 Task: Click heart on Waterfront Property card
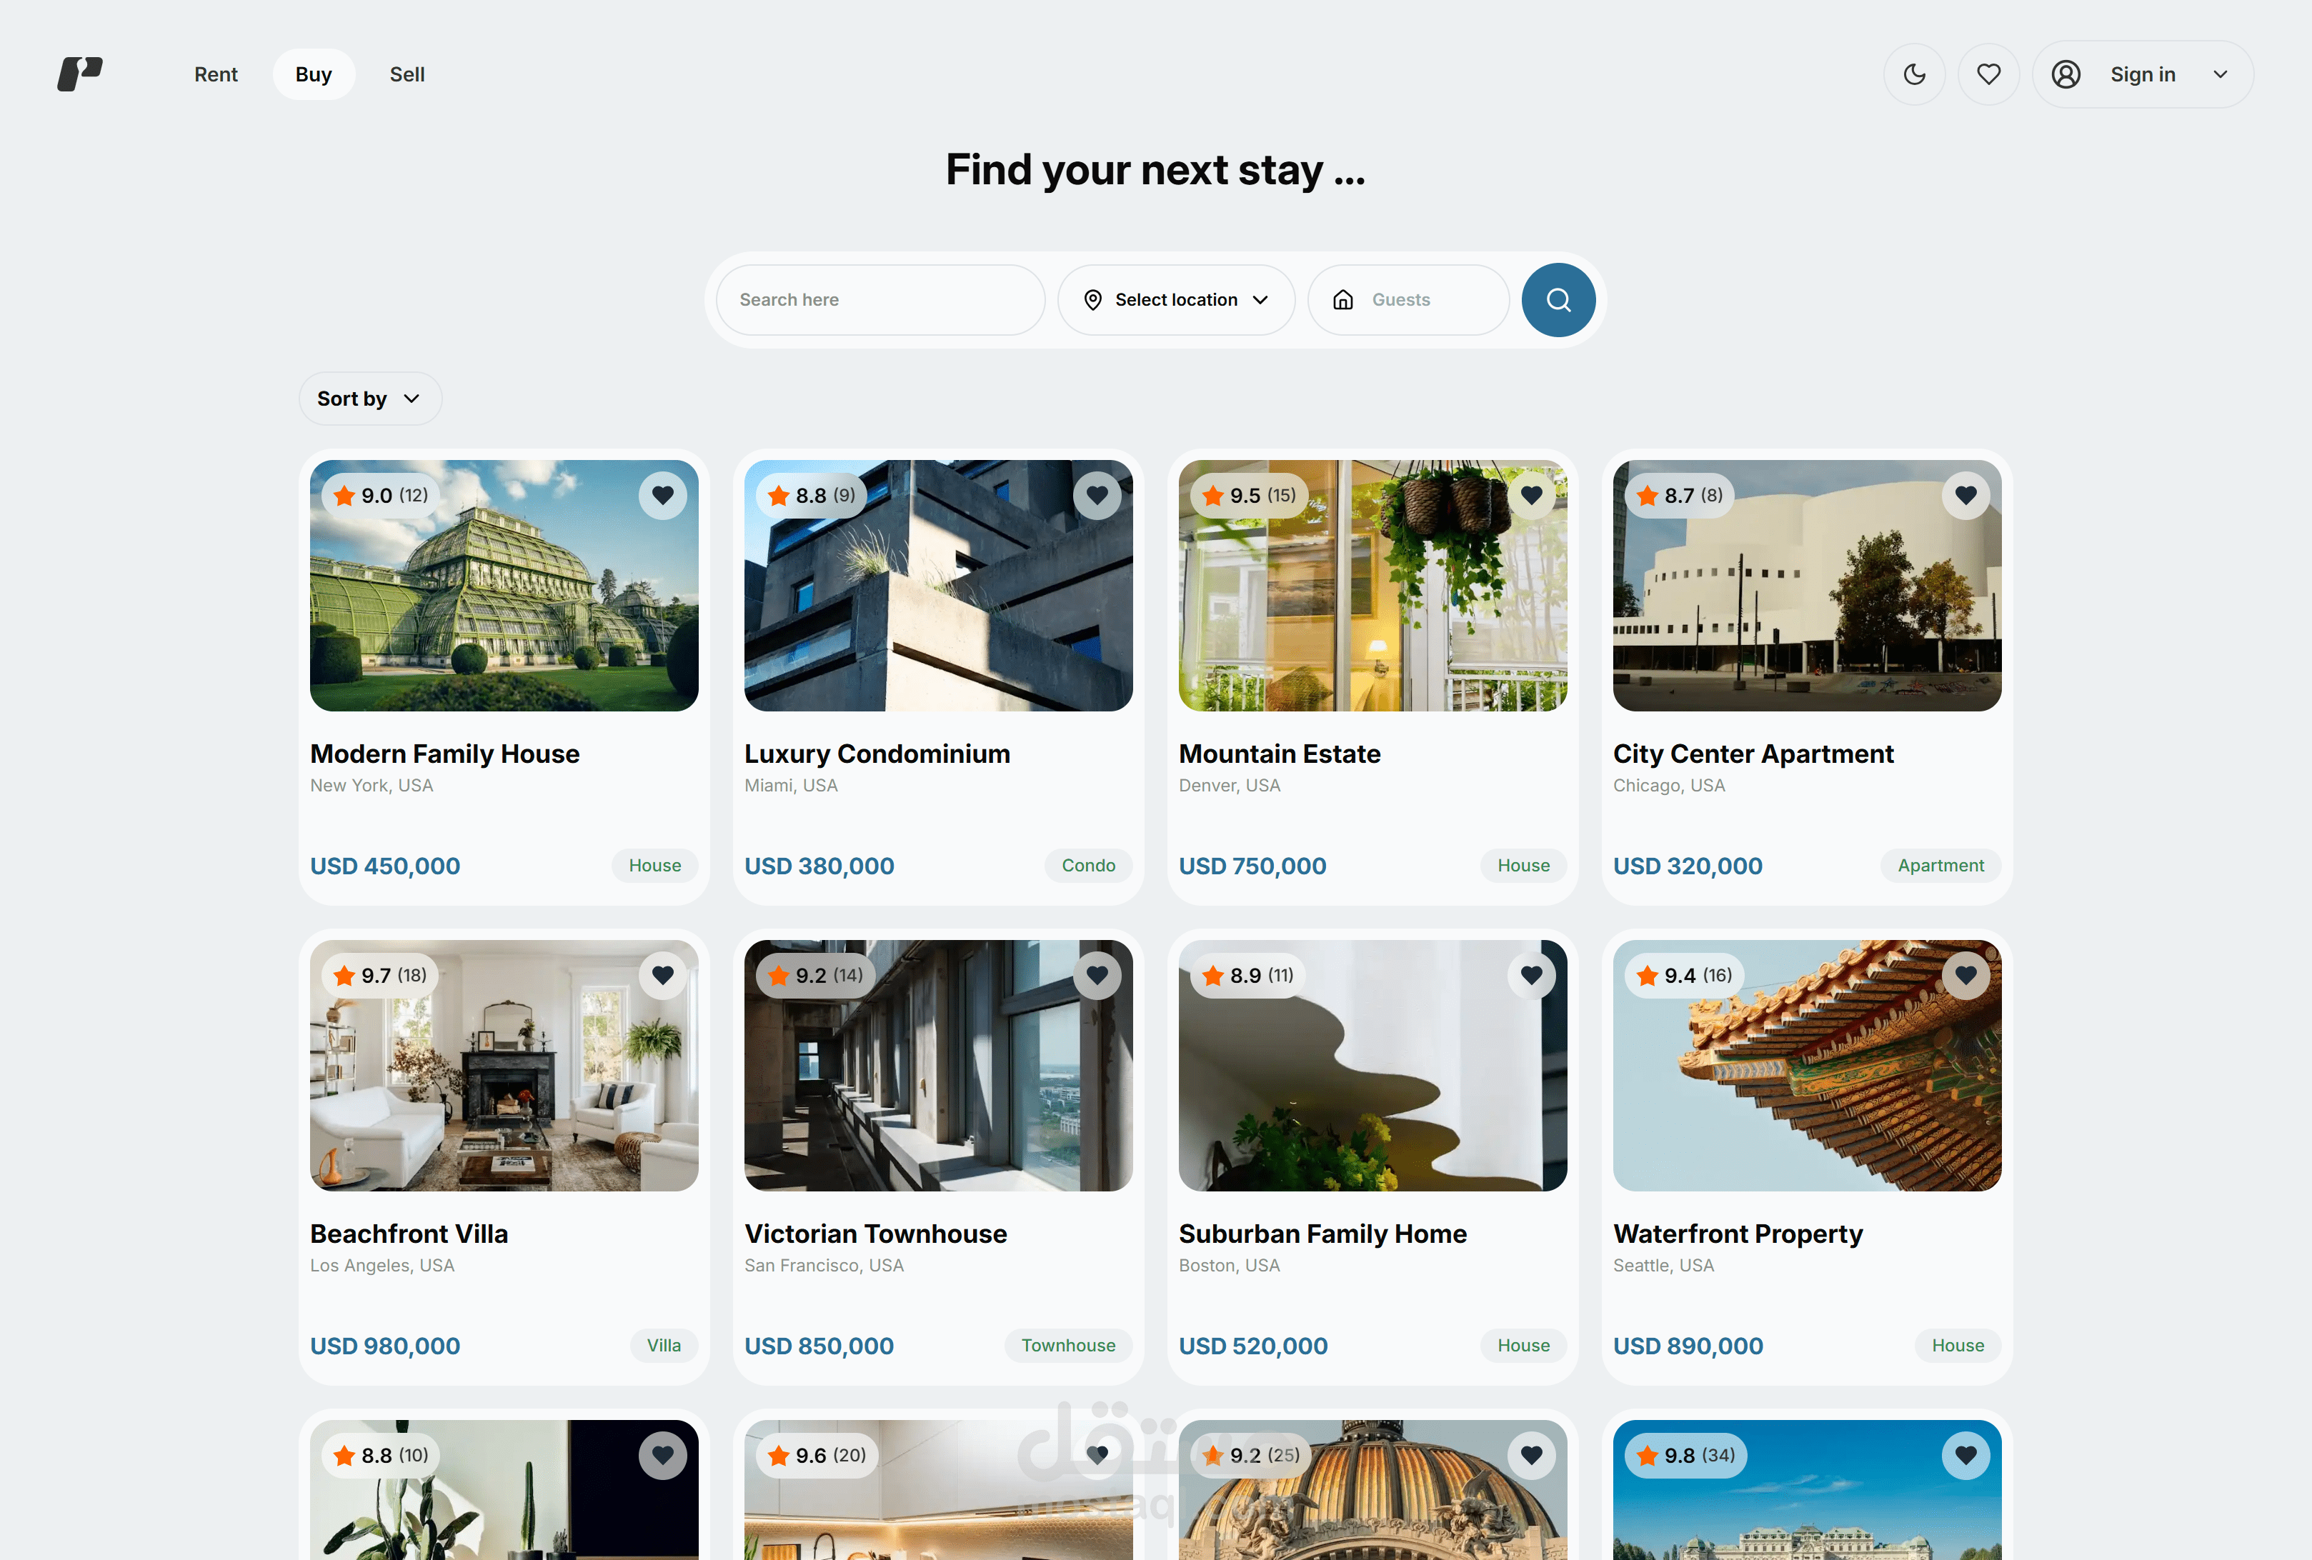[1965, 975]
